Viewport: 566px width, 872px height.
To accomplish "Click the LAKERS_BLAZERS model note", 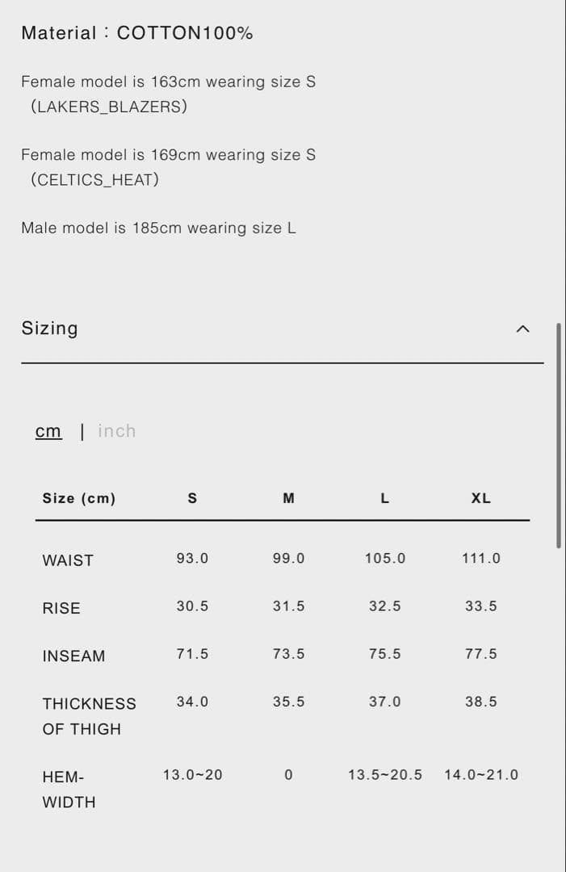I will (109, 107).
